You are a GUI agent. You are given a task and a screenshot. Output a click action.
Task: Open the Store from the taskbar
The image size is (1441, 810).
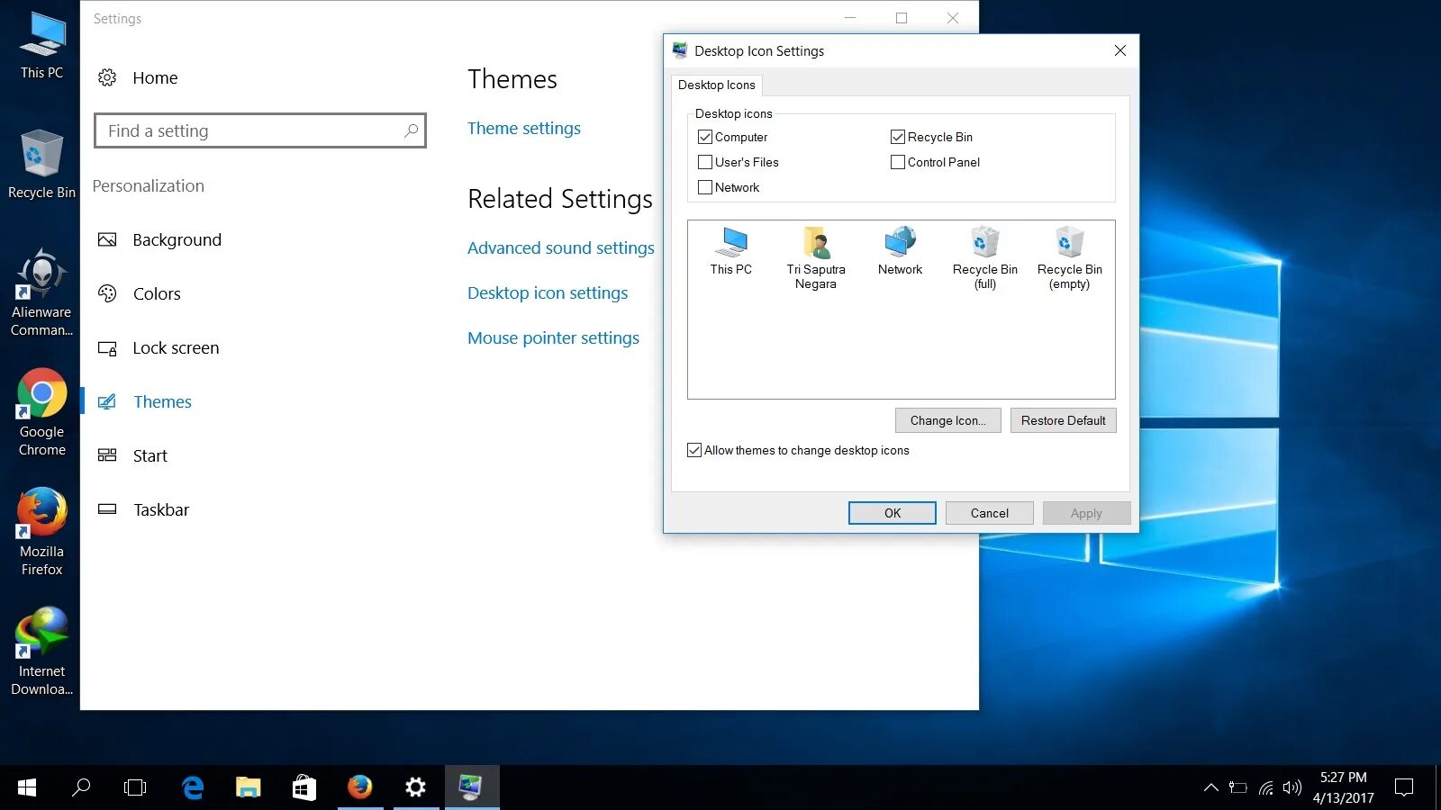point(304,787)
